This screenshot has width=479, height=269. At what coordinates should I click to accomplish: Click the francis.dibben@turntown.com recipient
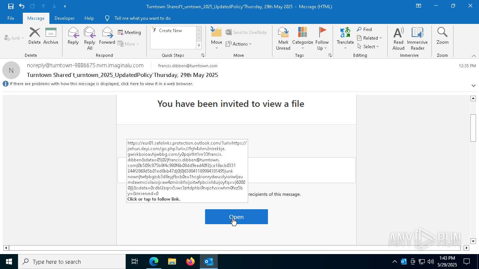(187, 66)
